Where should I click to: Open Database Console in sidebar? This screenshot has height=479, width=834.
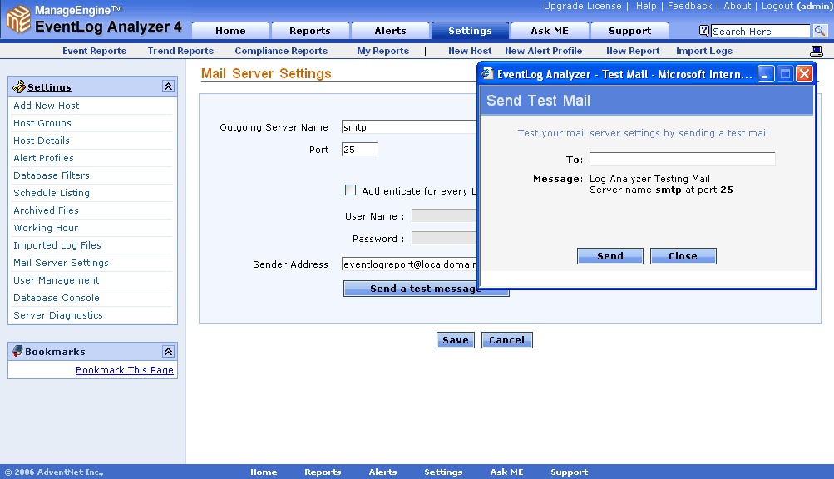pyautogui.click(x=57, y=298)
